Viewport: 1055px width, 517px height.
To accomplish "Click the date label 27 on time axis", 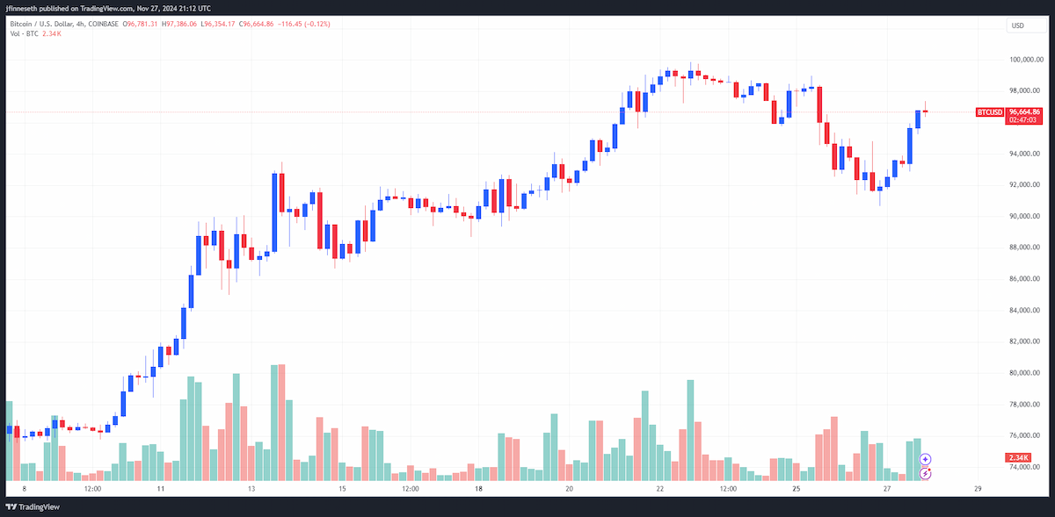I will (887, 487).
